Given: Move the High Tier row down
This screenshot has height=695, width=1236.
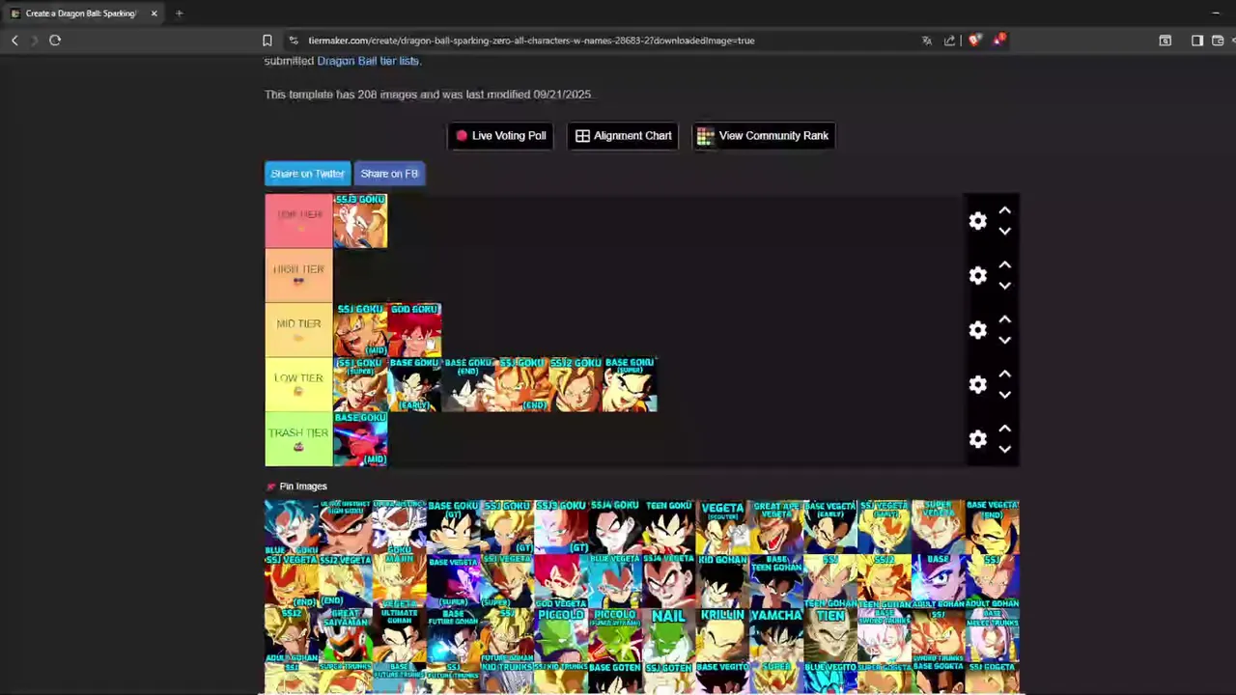Looking at the screenshot, I should 1005,286.
